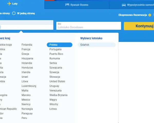
Task: Select Honduras from country list
Action: (27, 68)
